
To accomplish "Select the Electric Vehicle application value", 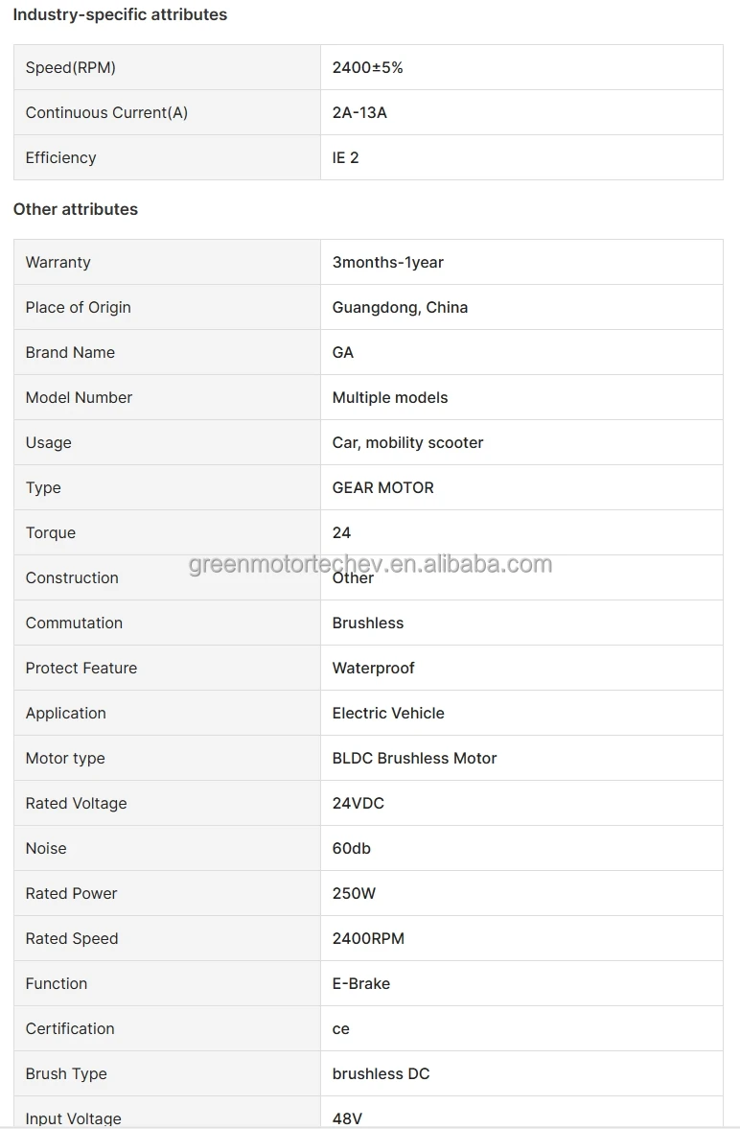I will (388, 713).
